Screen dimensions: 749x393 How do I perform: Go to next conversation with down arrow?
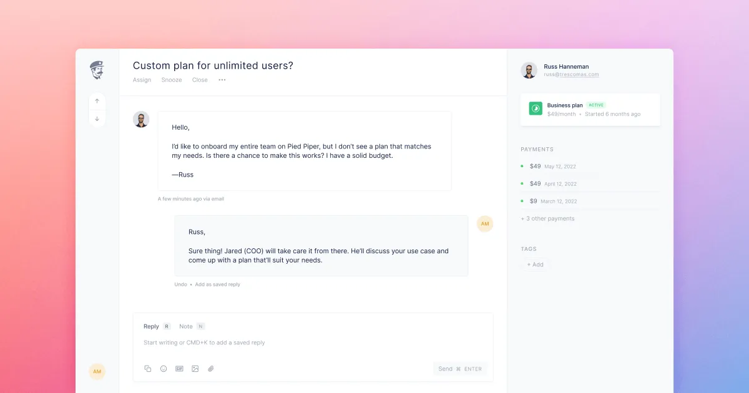coord(97,119)
